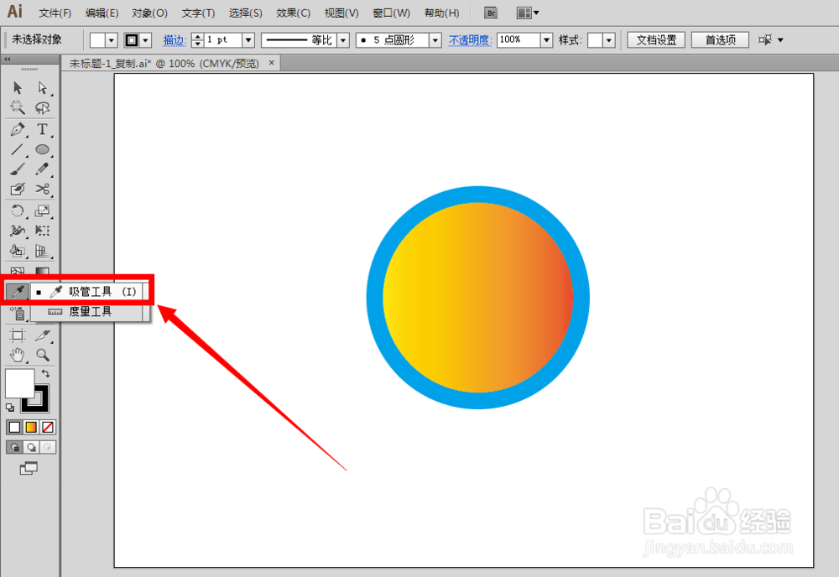Image resolution: width=839 pixels, height=577 pixels.
Task: Open the 文件(F) menu
Action: click(55, 13)
